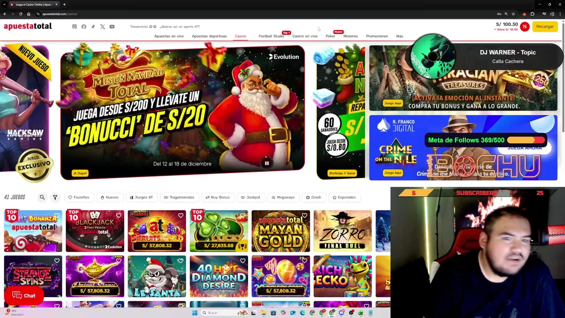Open the browser home button
This screenshot has height=318, width=565.
coord(29,14)
